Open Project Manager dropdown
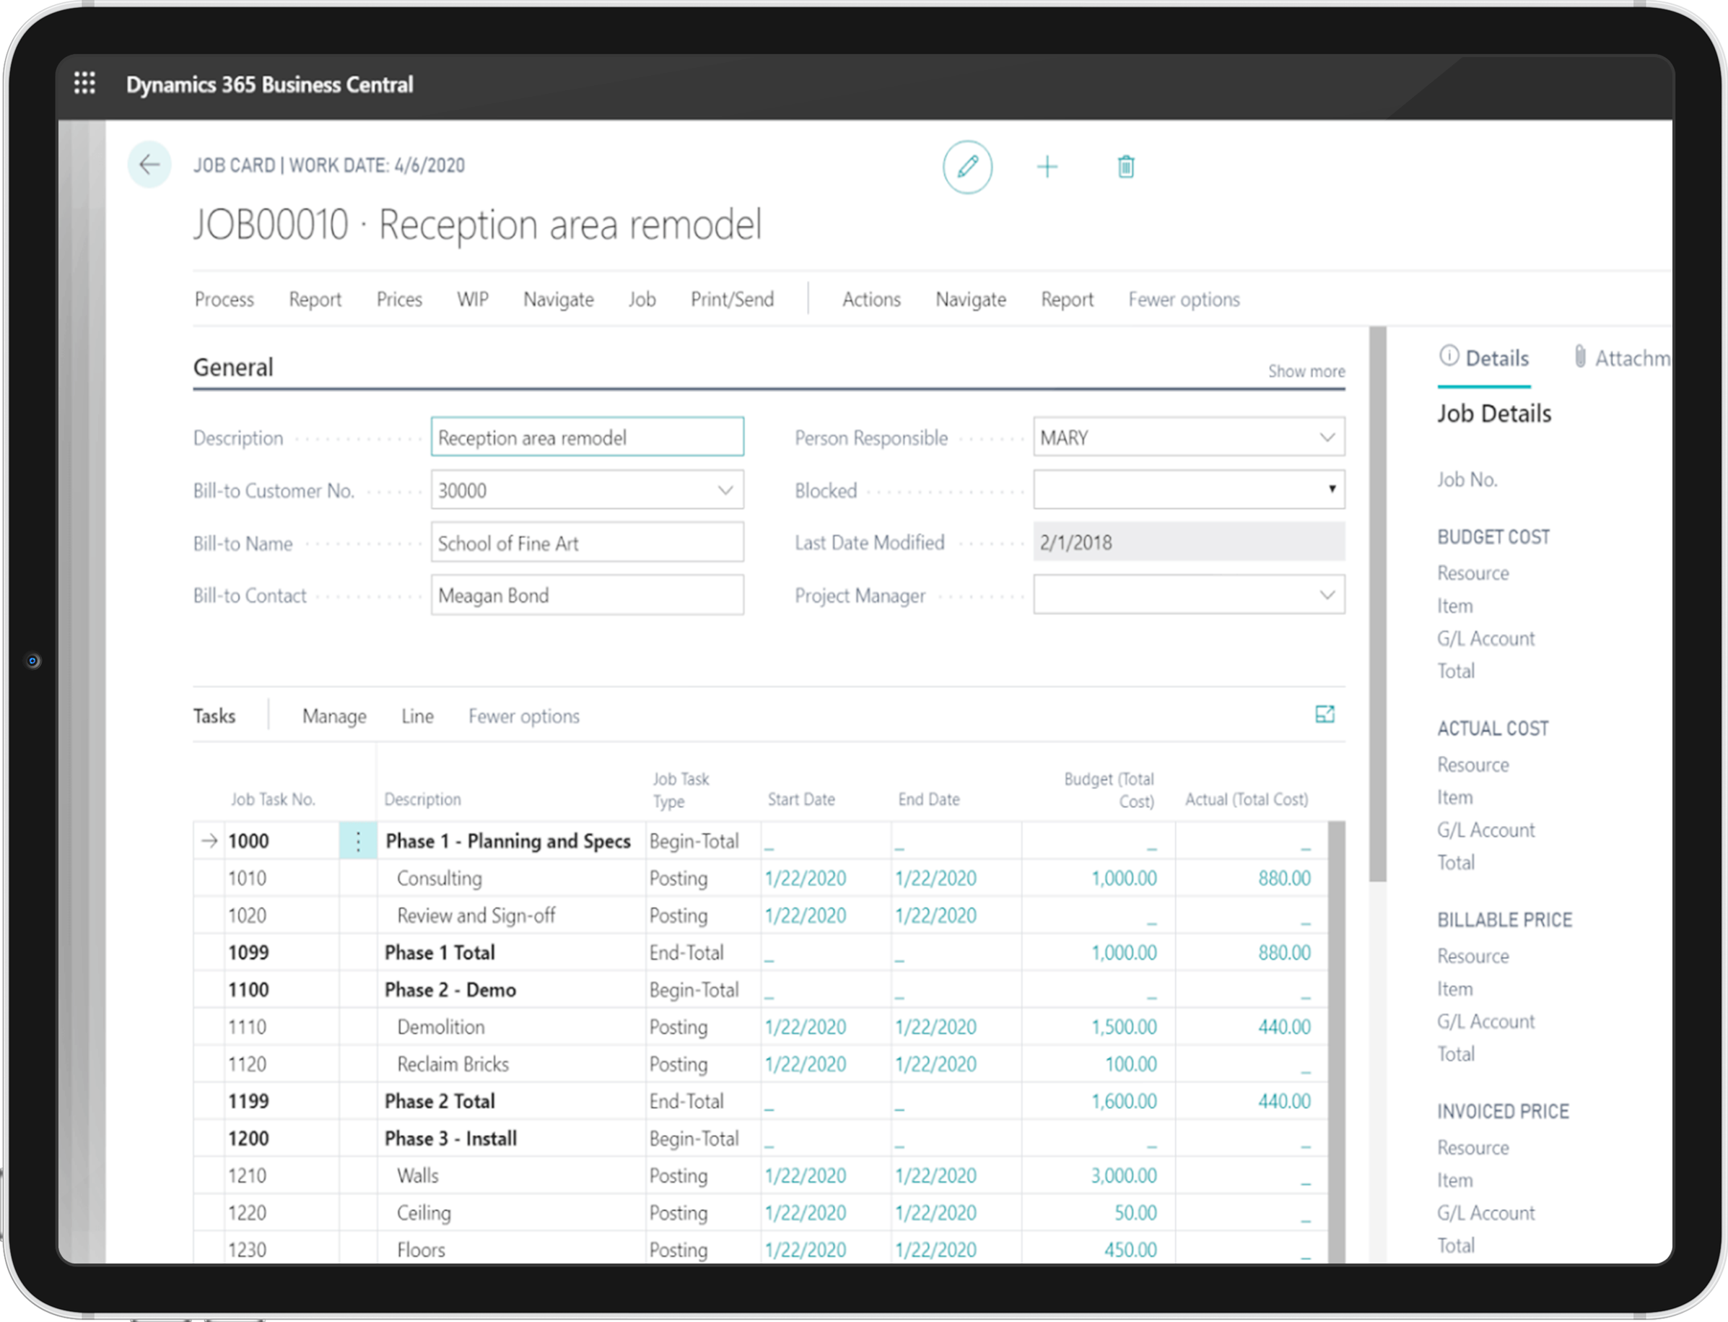This screenshot has height=1322, width=1728. click(x=1327, y=595)
